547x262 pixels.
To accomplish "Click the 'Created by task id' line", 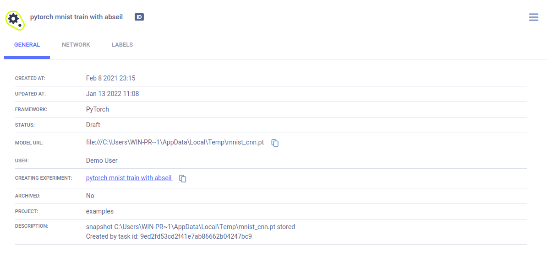I will (x=169, y=236).
